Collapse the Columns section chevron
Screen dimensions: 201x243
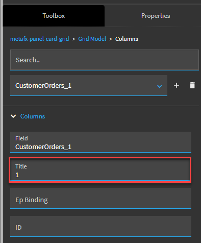pos(13,116)
